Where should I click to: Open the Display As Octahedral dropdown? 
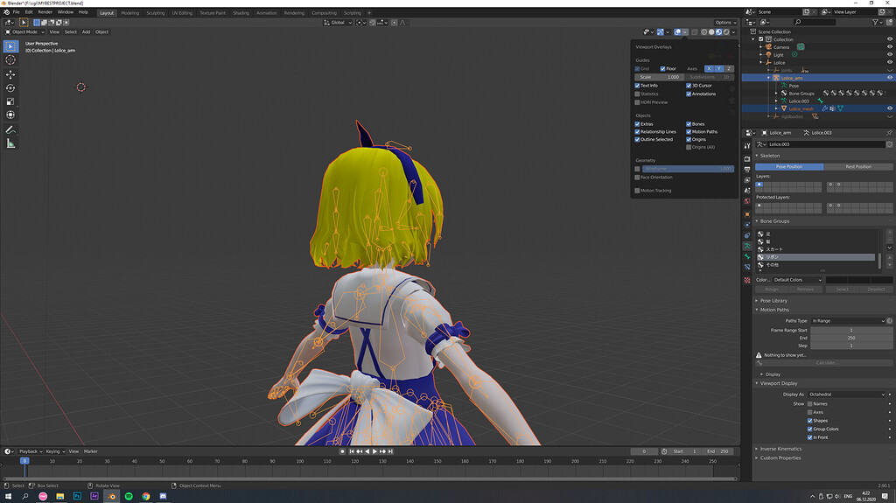(846, 395)
